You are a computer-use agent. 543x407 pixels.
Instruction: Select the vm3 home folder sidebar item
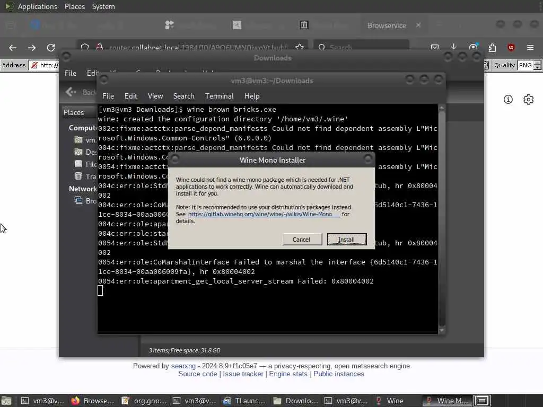point(85,140)
